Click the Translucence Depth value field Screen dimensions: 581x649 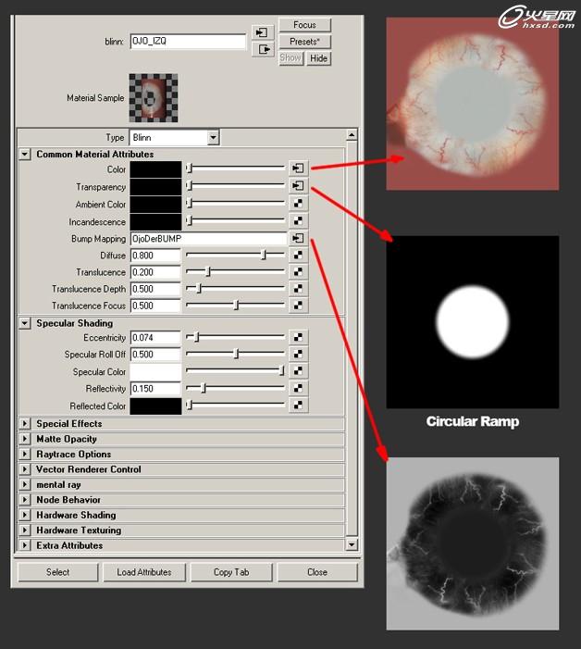click(155, 289)
